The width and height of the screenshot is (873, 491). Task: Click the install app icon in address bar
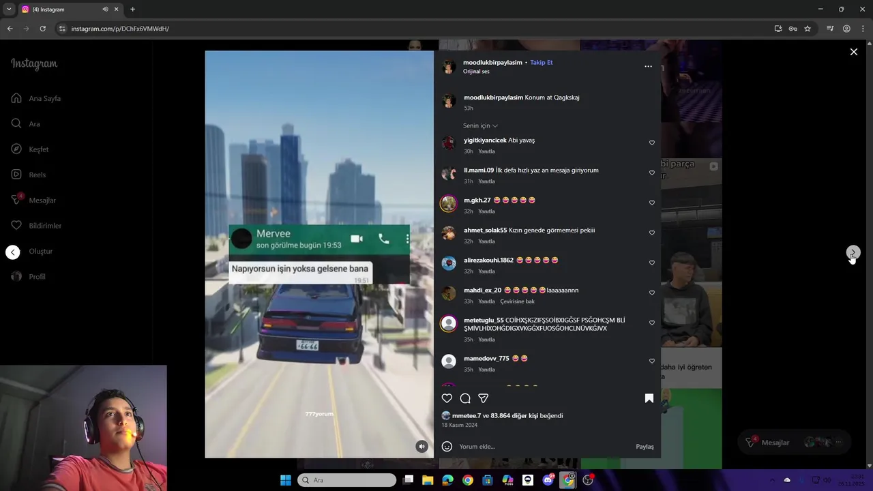778,29
